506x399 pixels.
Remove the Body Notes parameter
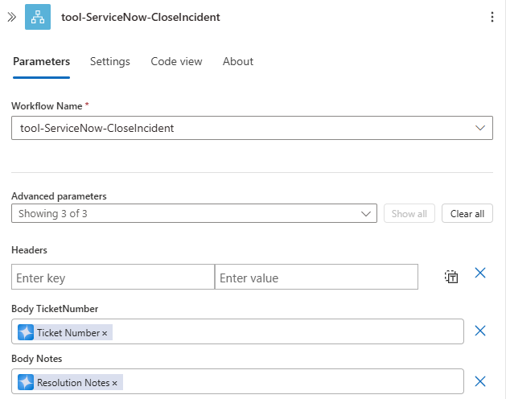click(480, 381)
